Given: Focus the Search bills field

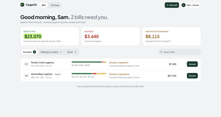Looking at the screenshot, I should (x=179, y=52).
